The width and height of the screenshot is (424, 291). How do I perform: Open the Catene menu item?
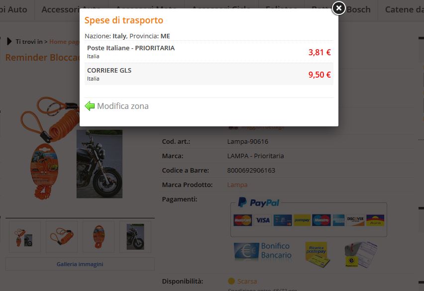403,9
